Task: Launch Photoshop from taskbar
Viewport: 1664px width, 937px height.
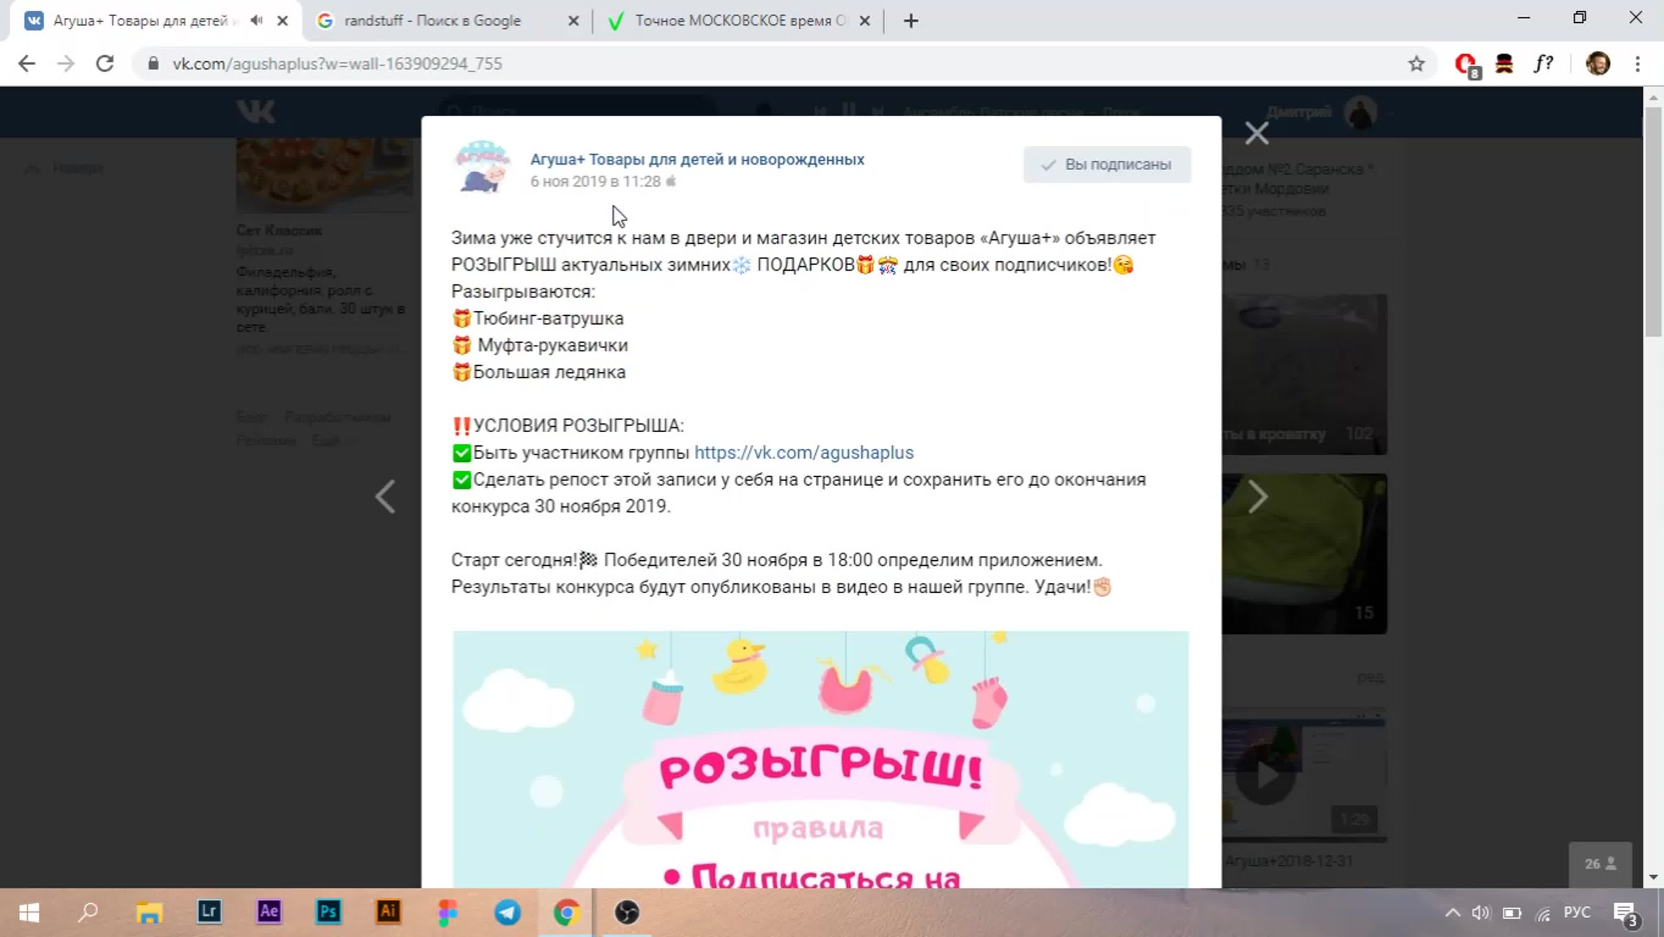Action: click(328, 913)
